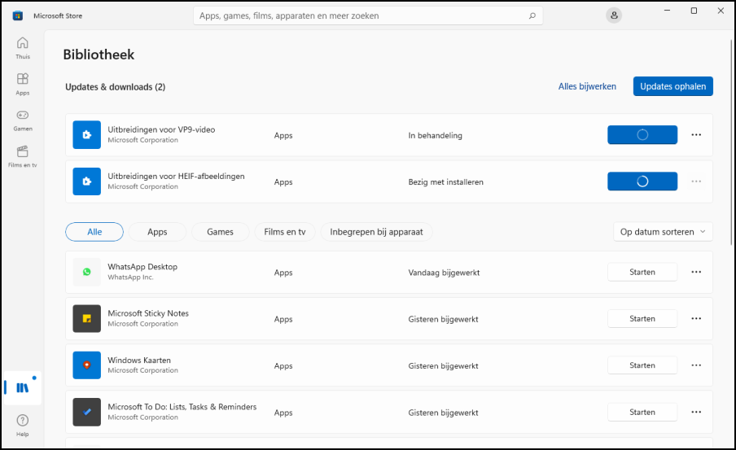
Task: Click the Updates & downloads (2) heading
Action: pos(116,87)
